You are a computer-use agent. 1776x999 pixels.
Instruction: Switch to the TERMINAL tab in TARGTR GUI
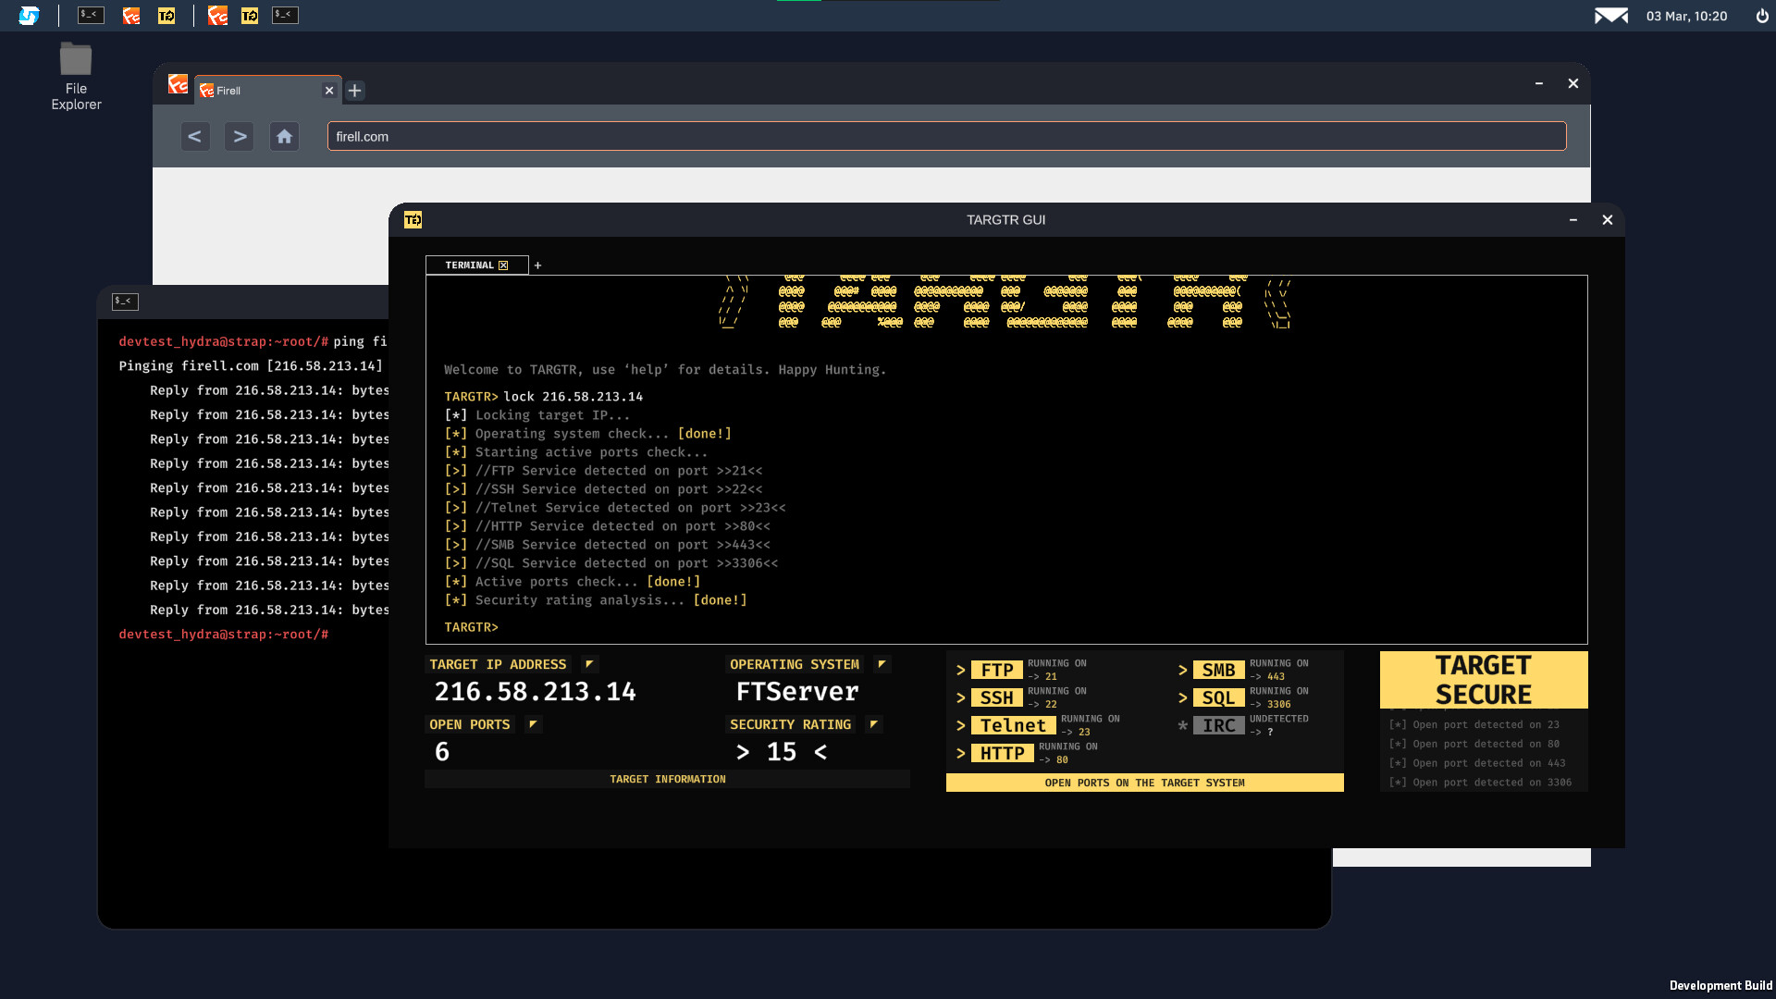click(x=470, y=265)
